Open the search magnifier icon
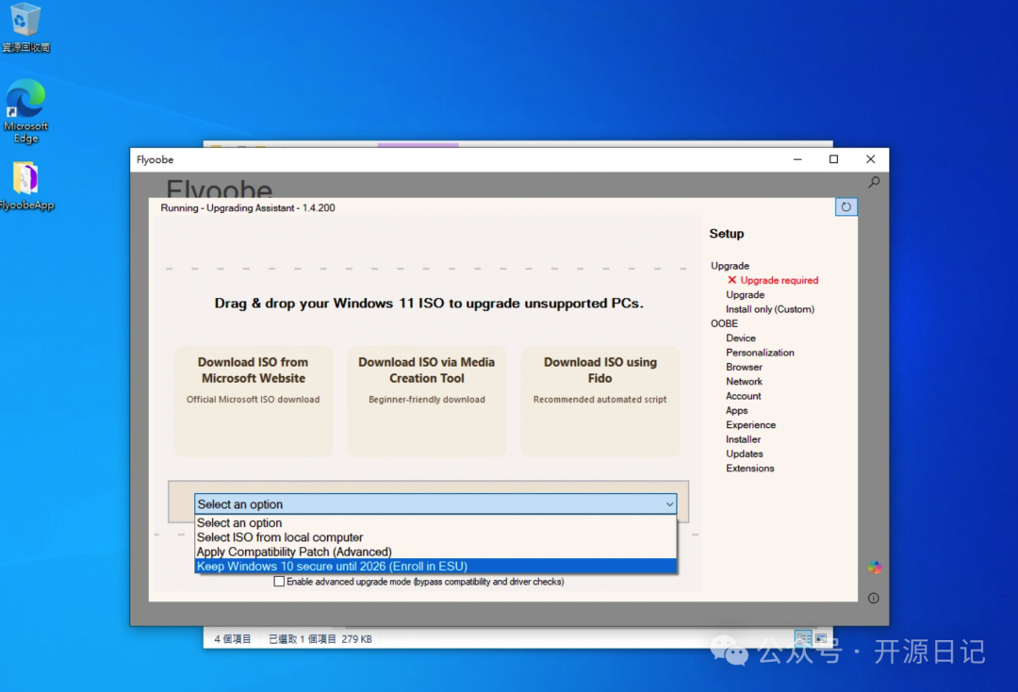The width and height of the screenshot is (1018, 692). point(874,183)
